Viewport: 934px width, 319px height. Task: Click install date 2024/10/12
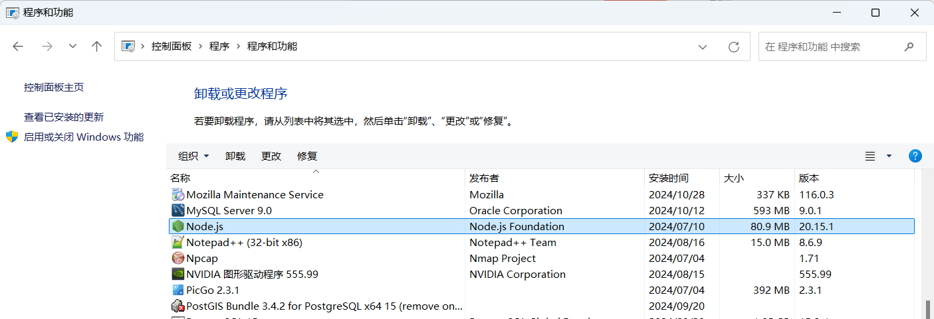pyautogui.click(x=676, y=211)
